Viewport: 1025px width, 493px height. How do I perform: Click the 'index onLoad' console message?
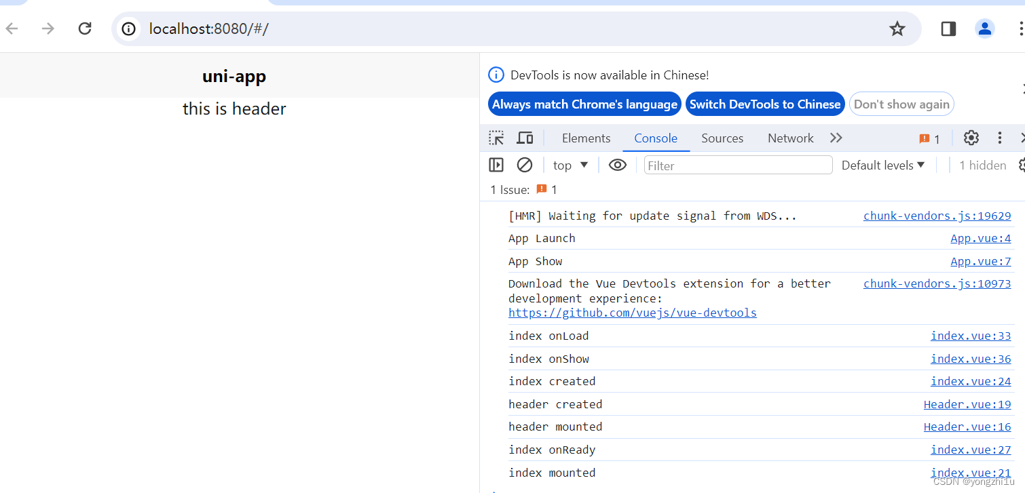(x=548, y=336)
